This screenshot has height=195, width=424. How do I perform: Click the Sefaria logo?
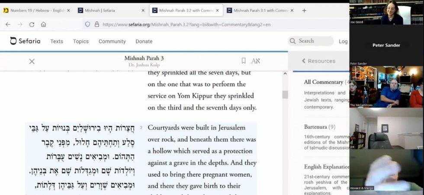[25, 41]
